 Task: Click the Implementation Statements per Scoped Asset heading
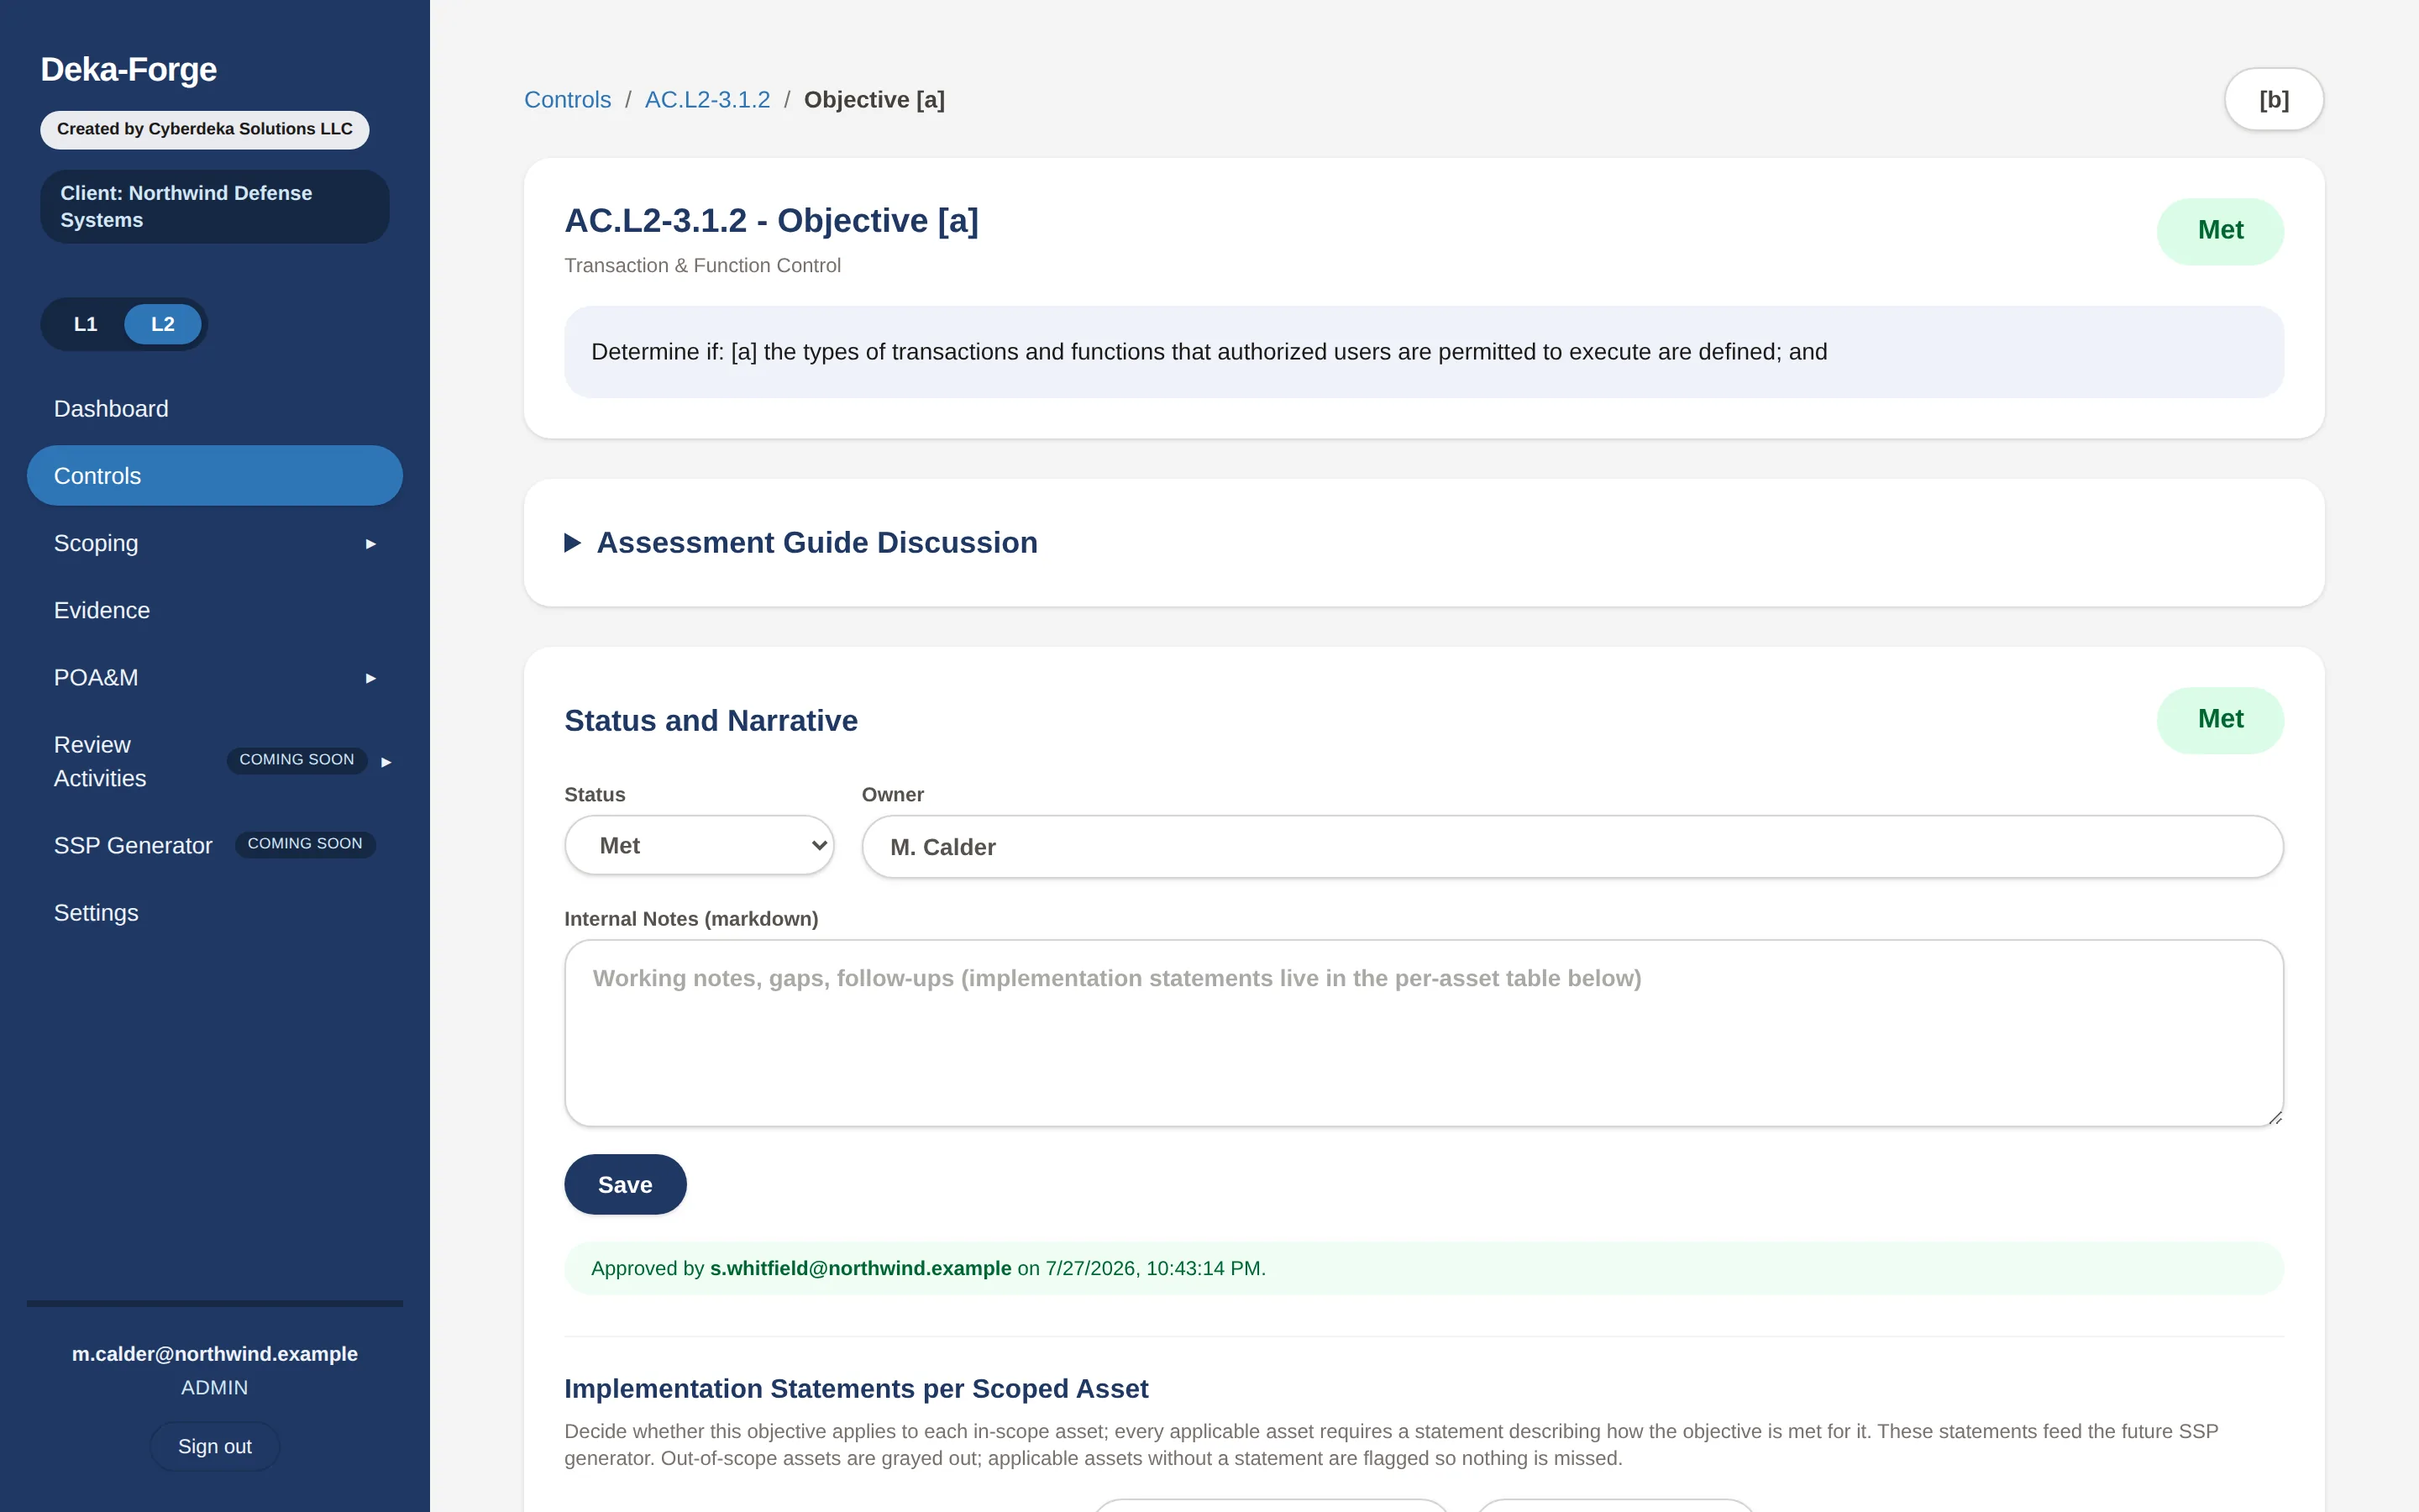coord(857,1389)
